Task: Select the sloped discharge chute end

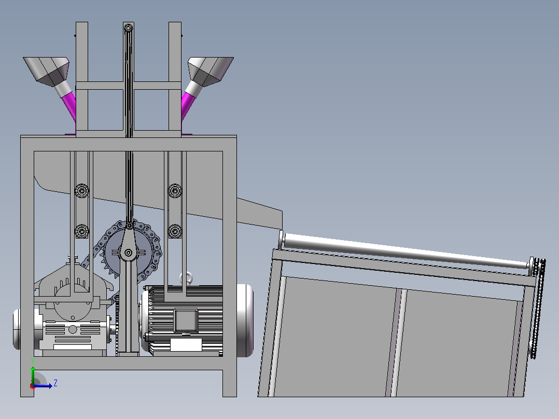Action: [260, 213]
